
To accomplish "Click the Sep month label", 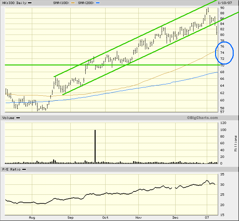I will [70, 217].
